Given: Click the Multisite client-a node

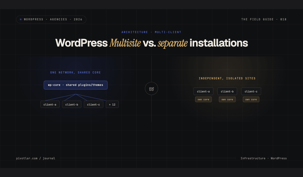Looking at the screenshot, I should pos(50,104).
